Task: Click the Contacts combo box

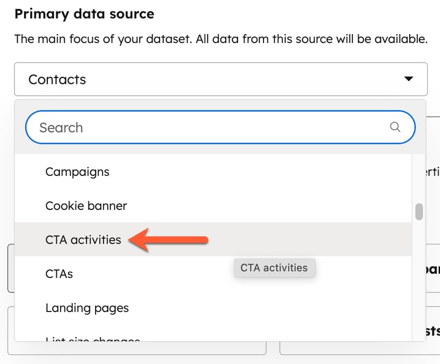Action: click(x=220, y=79)
